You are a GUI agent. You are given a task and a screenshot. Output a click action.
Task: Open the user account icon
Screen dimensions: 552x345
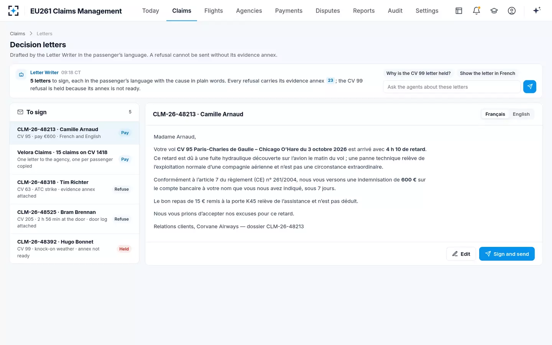pos(512,11)
